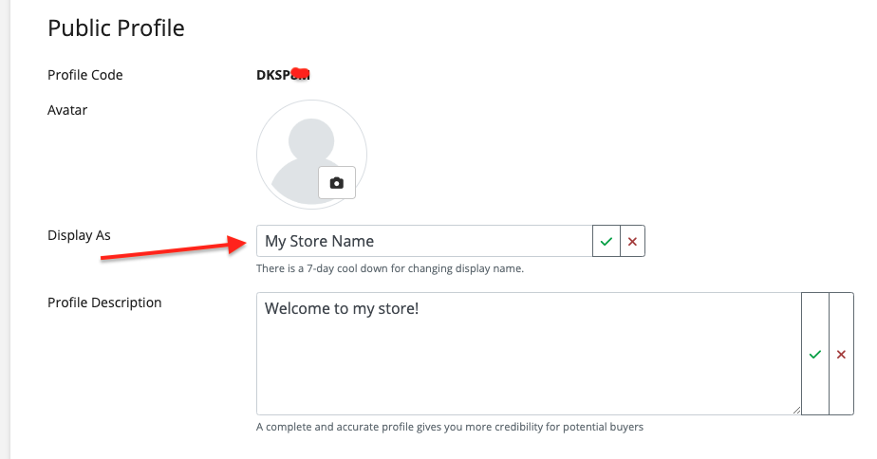Select the Profile Code label
This screenshot has width=877, height=459.
coord(85,75)
